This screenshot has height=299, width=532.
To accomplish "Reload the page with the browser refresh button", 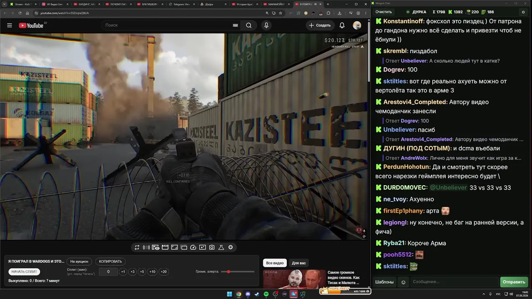I will point(20,13).
